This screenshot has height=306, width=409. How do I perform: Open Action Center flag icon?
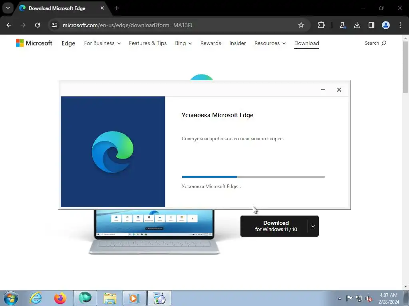pos(349,298)
